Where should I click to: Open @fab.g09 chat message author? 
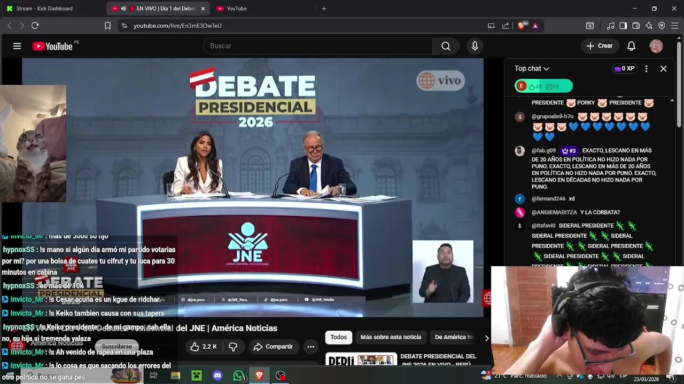tap(543, 151)
